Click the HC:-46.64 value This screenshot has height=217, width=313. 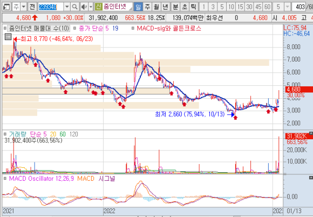pyautogui.click(x=296, y=33)
